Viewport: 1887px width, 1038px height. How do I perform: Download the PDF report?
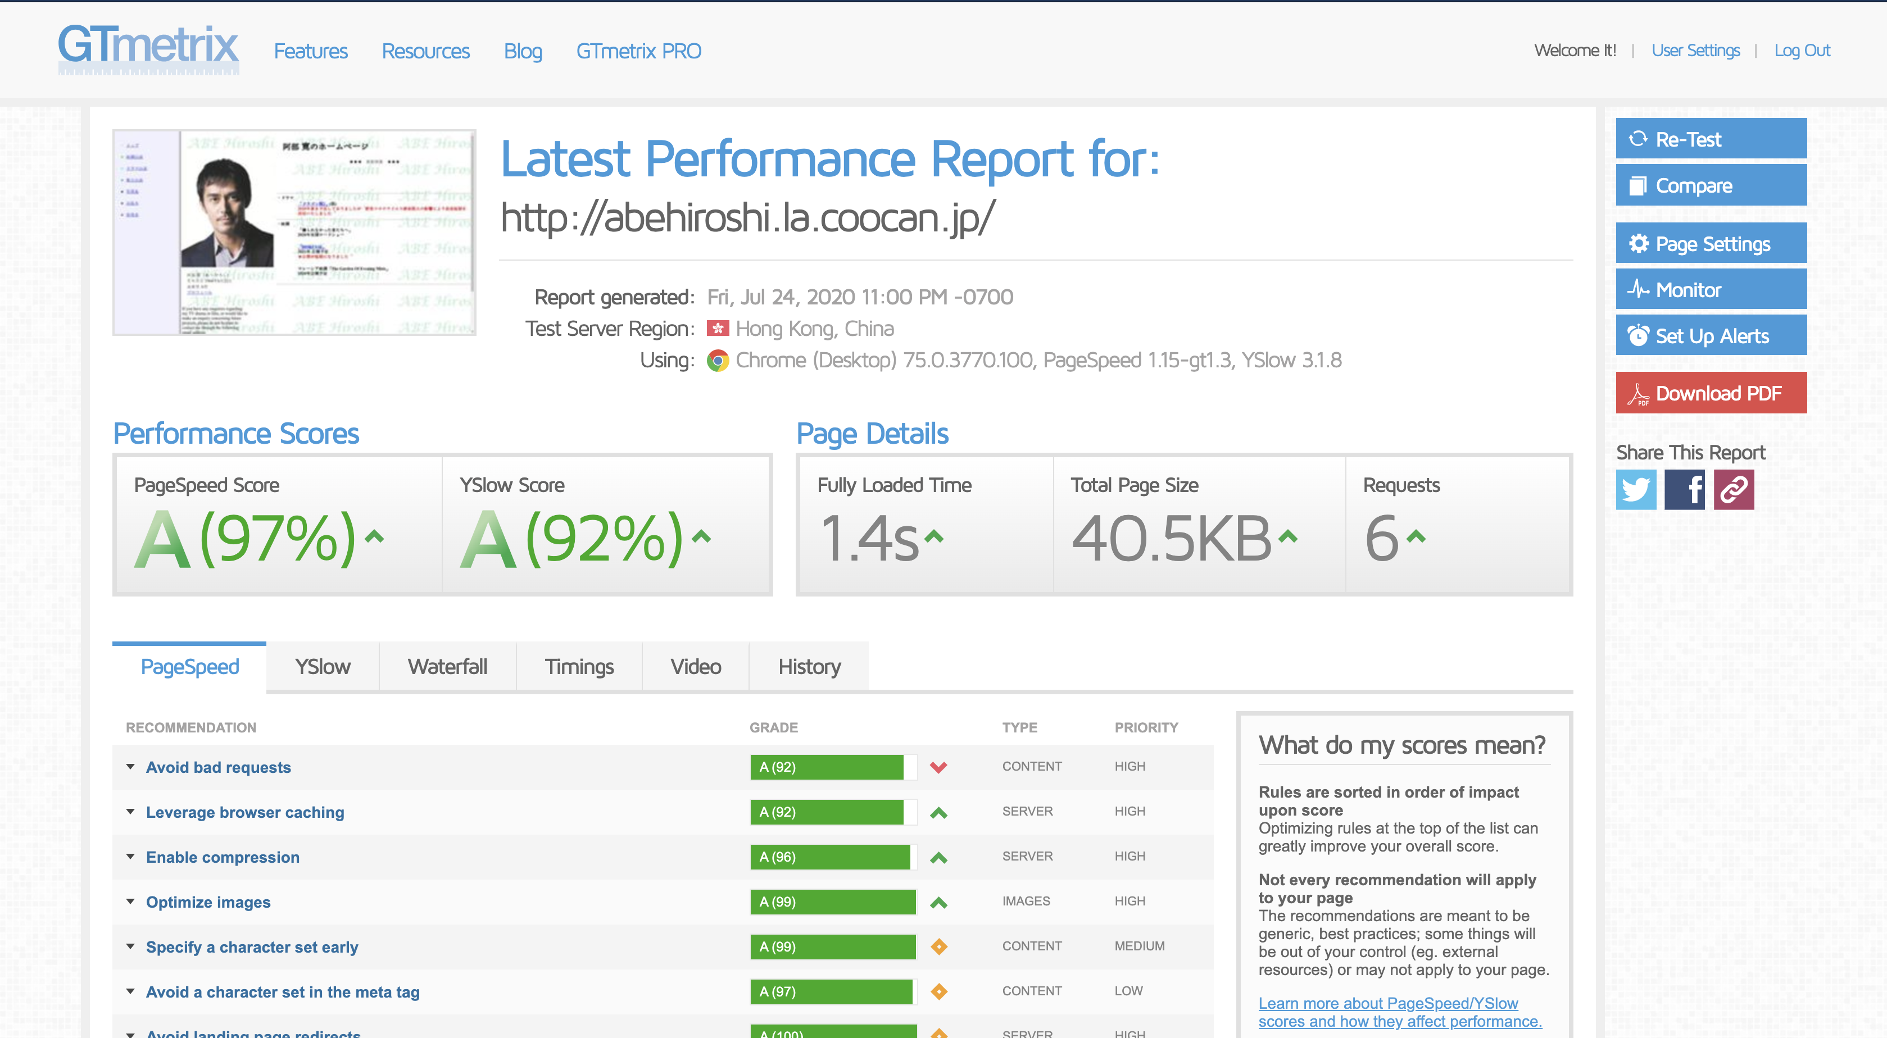1711,393
